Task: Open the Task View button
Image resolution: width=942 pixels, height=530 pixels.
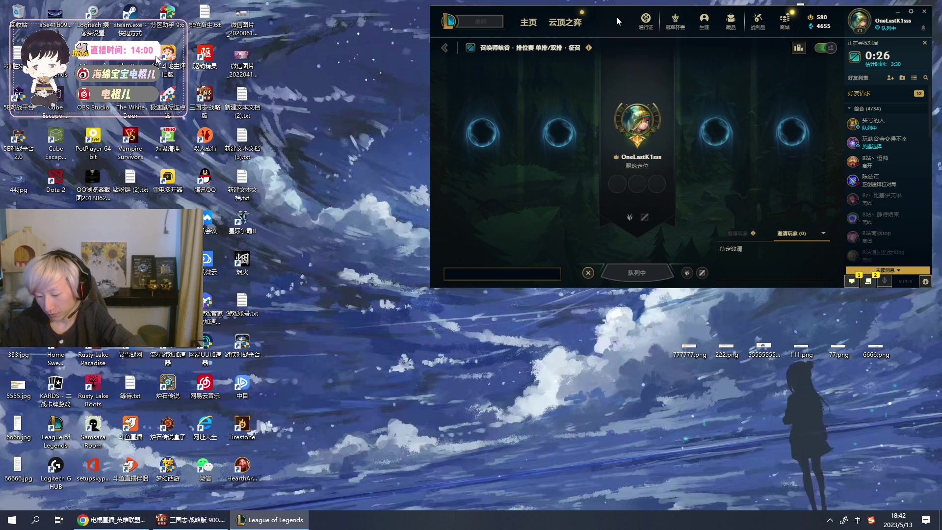Action: (x=59, y=520)
